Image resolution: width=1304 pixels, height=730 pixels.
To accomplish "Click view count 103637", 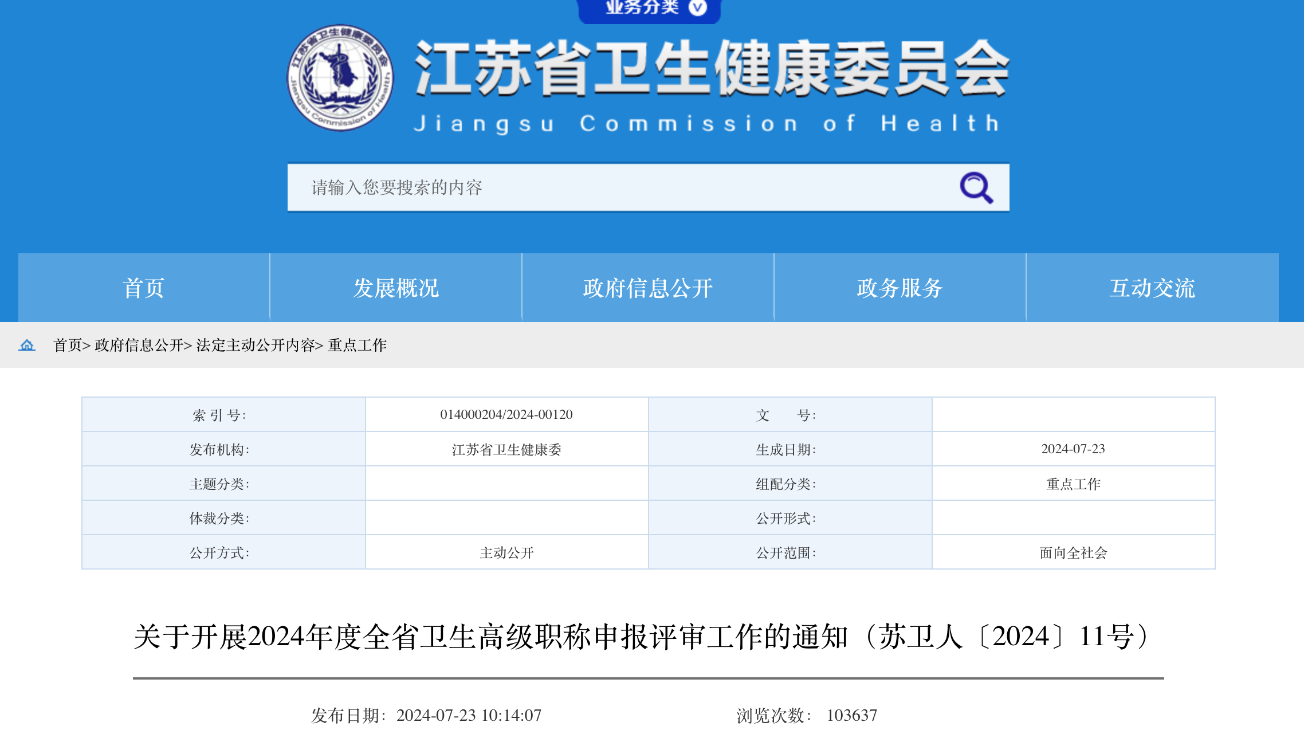I will pyautogui.click(x=851, y=715).
